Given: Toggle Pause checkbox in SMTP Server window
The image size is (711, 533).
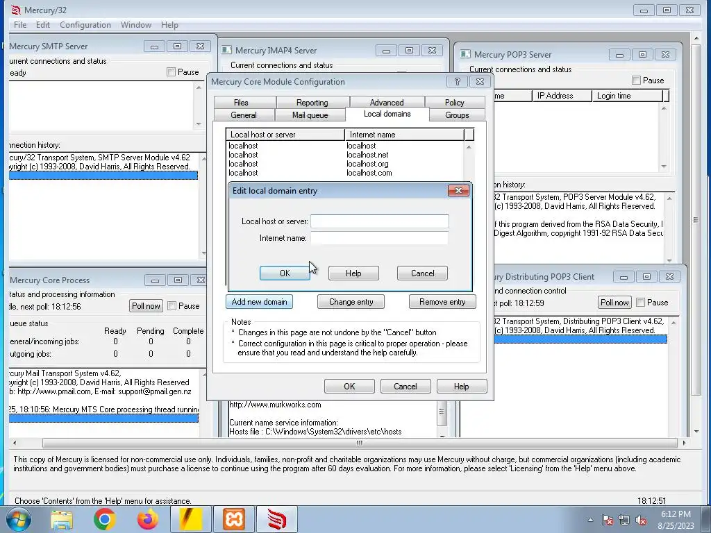Looking at the screenshot, I should coord(171,72).
